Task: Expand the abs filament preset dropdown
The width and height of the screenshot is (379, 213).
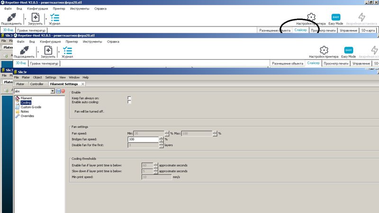Action: pyautogui.click(x=53, y=91)
